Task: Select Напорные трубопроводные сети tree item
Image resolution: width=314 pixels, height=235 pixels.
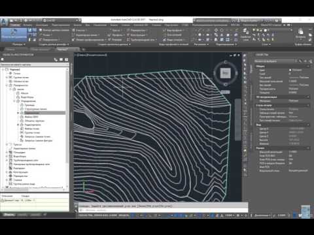Action: click(31, 164)
